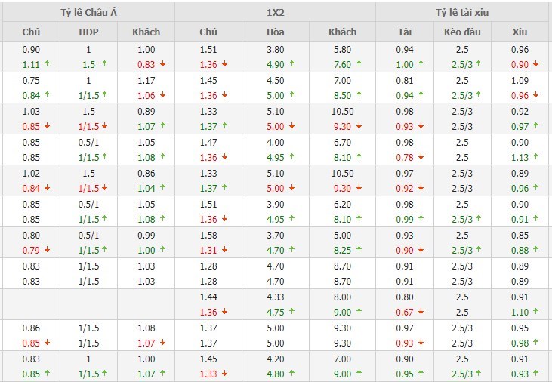Open the Tỷ lệ Châu Á section header
Screen dimensions: 552x382
tap(88, 11)
